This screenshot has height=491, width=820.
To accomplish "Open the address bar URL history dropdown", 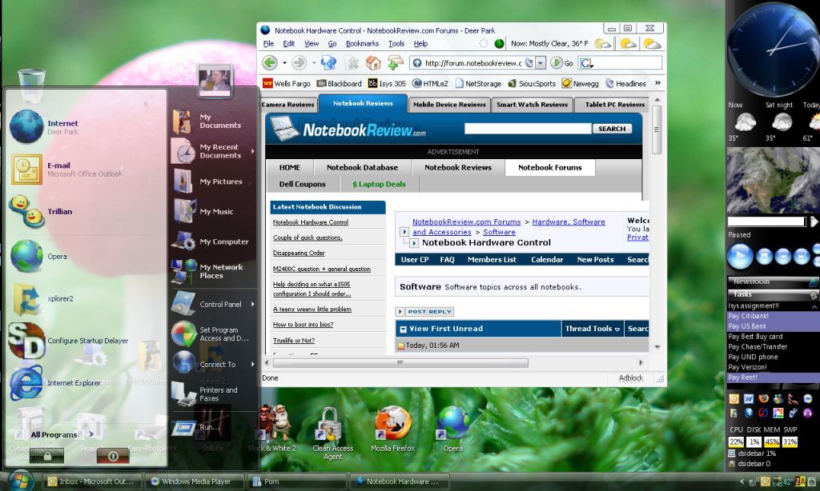I will click(x=541, y=63).
